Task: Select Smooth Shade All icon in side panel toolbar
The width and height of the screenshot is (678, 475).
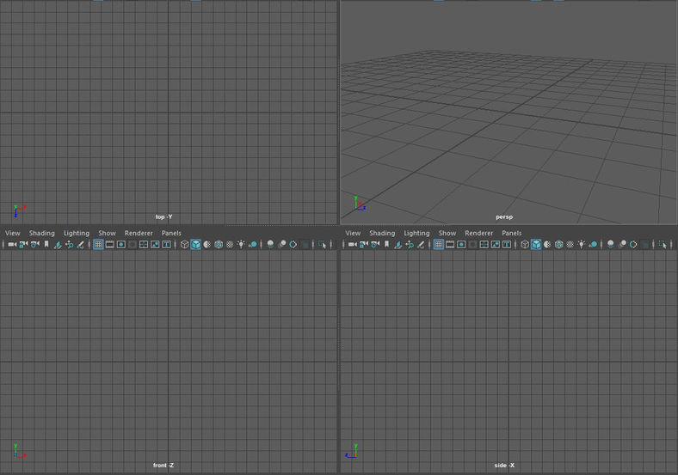Action: (536, 245)
